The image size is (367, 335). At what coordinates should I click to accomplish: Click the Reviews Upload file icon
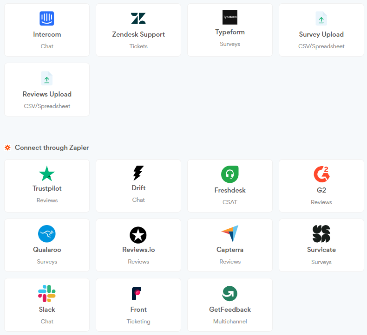[x=47, y=78]
